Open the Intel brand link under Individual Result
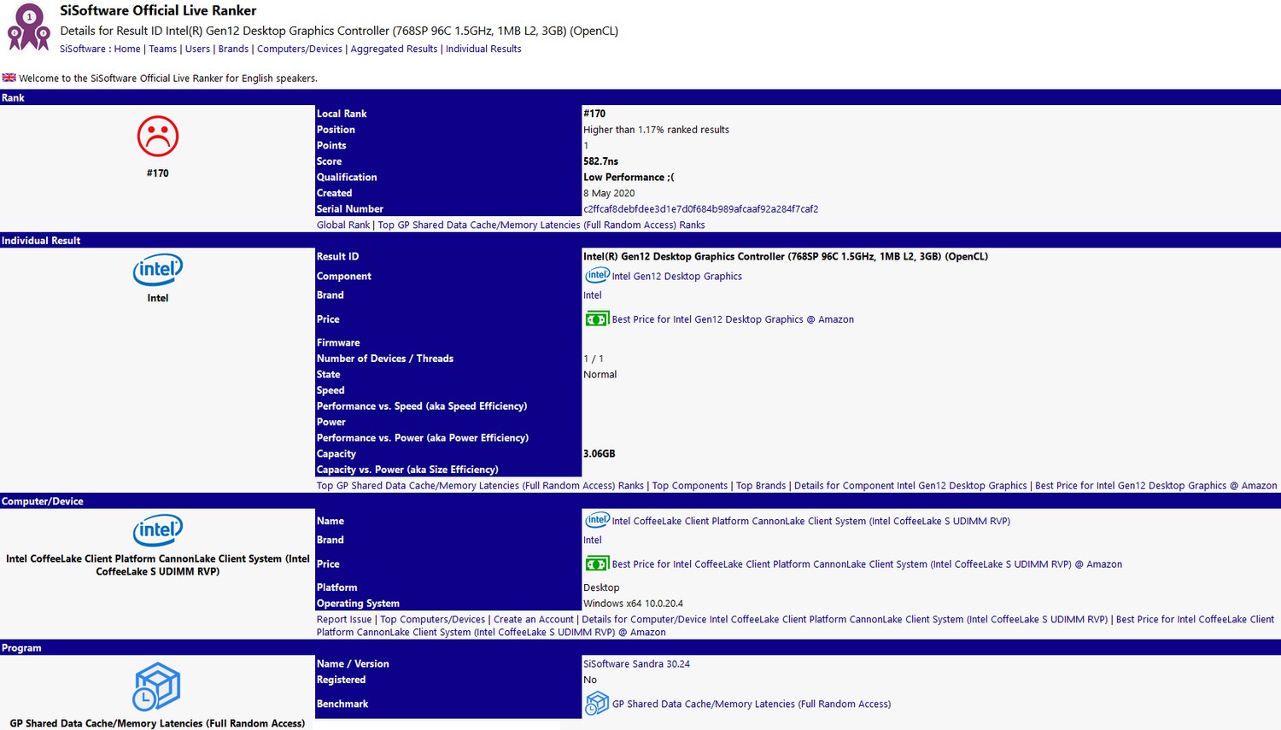Screen dimensions: 1281x730 pos(593,295)
